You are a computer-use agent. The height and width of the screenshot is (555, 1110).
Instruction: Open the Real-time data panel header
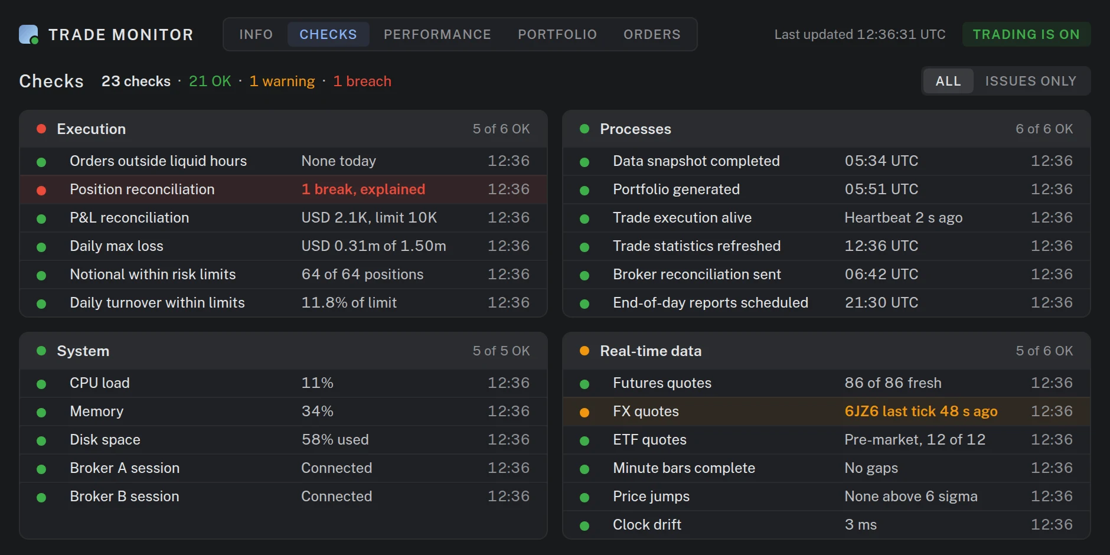click(x=827, y=351)
